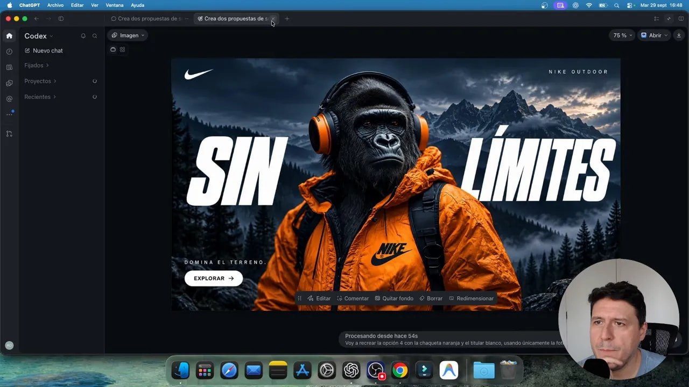The width and height of the screenshot is (689, 387).
Task: Open the task list icon at top right
Action: [x=656, y=18]
